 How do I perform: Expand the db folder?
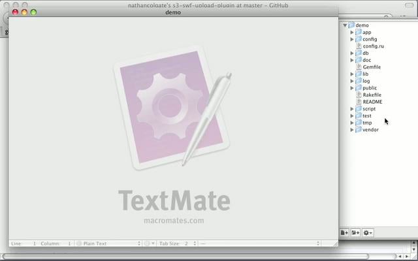(x=352, y=53)
